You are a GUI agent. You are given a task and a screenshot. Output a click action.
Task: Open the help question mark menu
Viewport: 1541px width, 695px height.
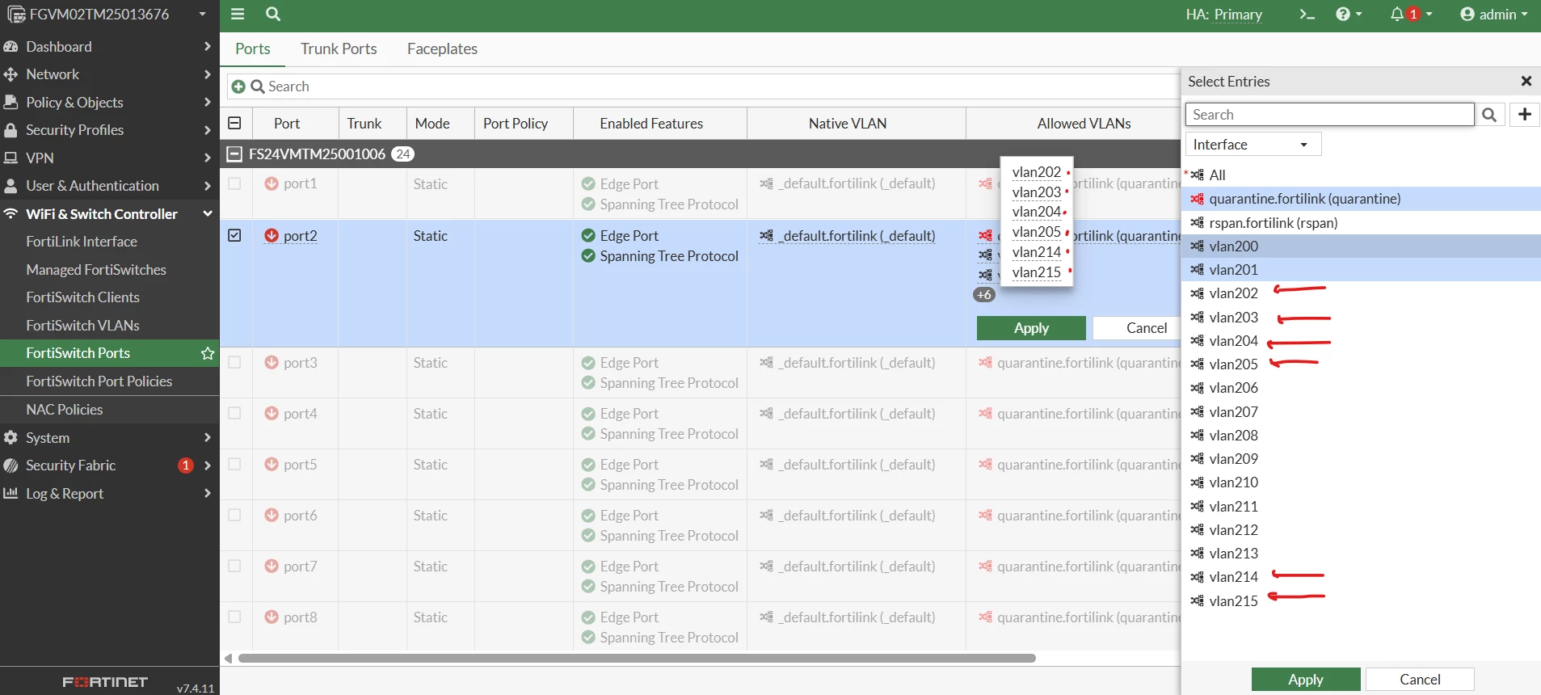click(x=1349, y=14)
